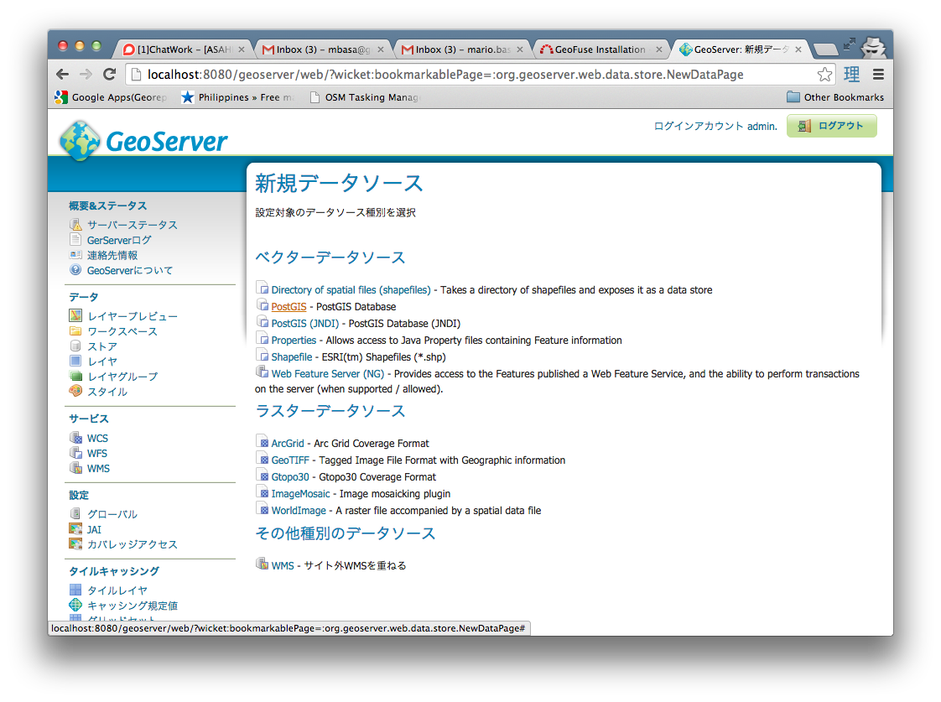Open the Chrome hamburger menu
Screen dimensions: 941x702
pyautogui.click(x=879, y=75)
